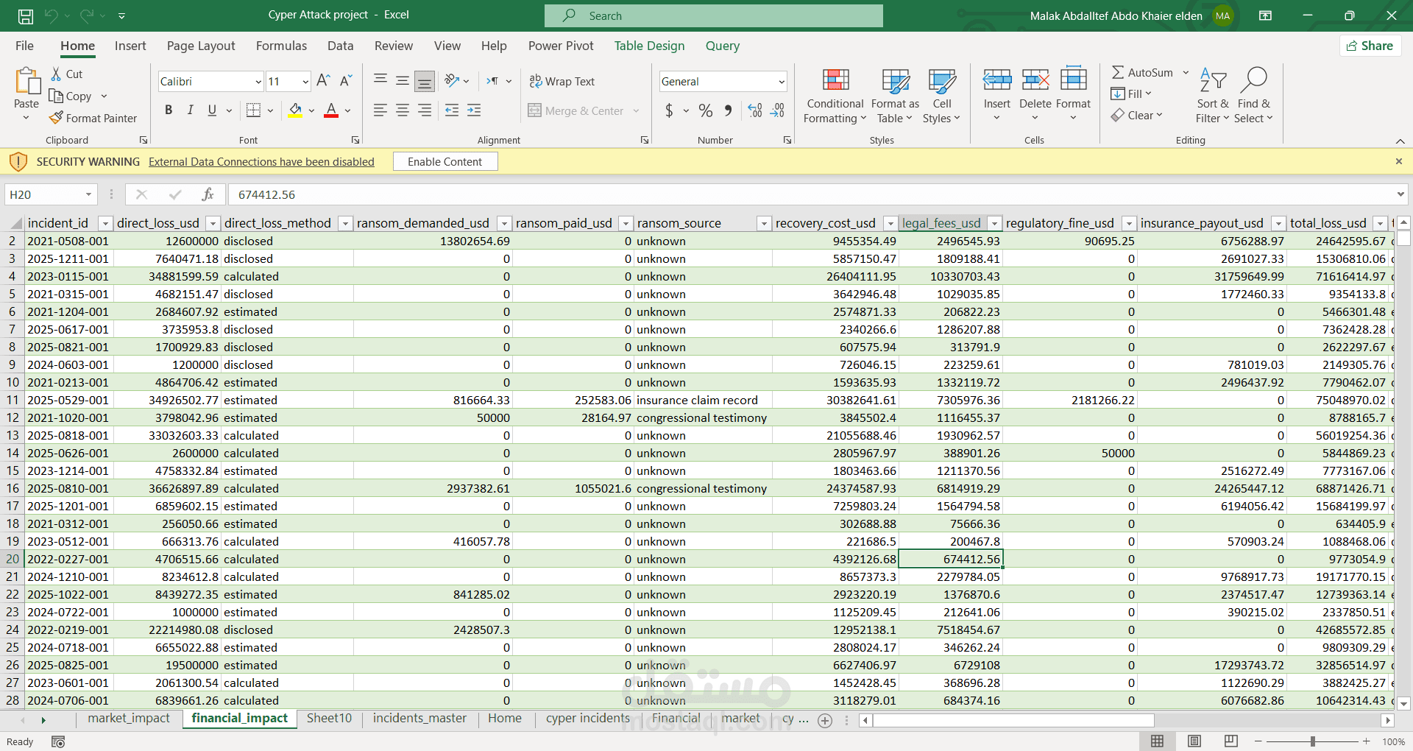
Task: Toggle Wrap Text for the cell
Action: [x=562, y=81]
